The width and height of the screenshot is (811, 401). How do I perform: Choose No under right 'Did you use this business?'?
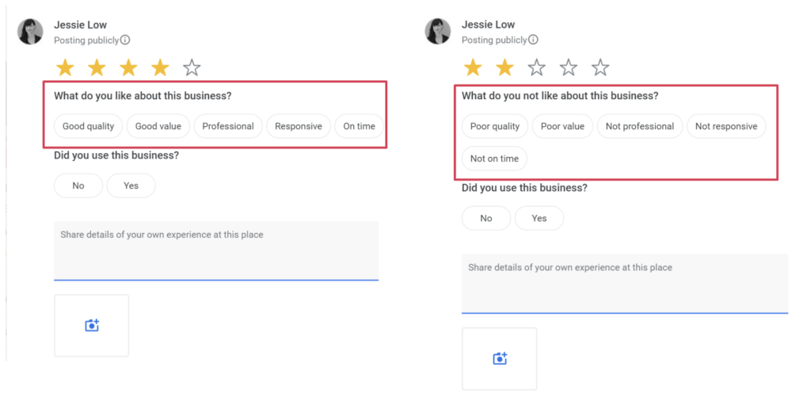[x=486, y=218]
